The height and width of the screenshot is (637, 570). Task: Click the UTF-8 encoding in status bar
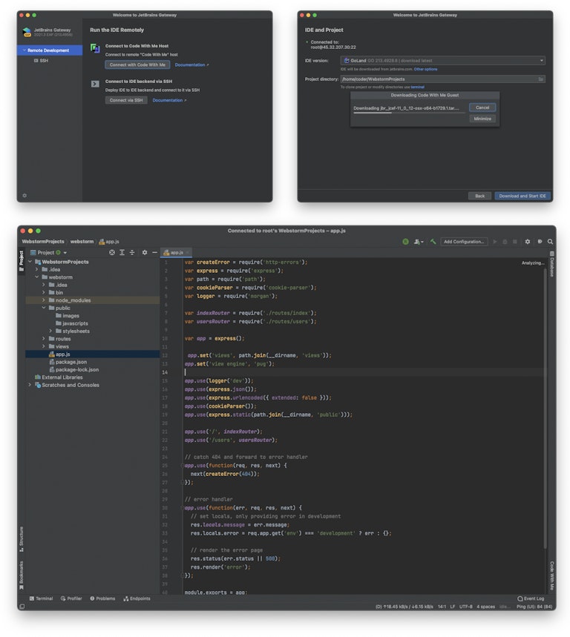465,607
